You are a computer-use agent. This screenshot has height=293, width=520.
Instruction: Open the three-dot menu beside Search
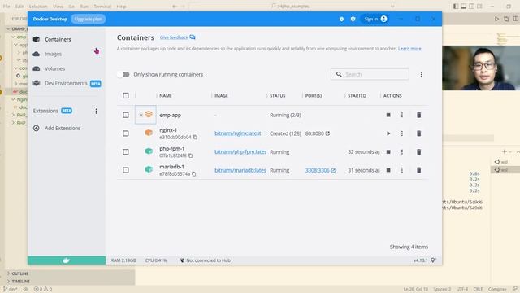(421, 74)
